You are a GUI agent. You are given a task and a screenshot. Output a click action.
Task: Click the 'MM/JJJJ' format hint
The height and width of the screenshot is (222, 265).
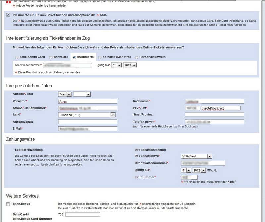[x=212, y=170]
